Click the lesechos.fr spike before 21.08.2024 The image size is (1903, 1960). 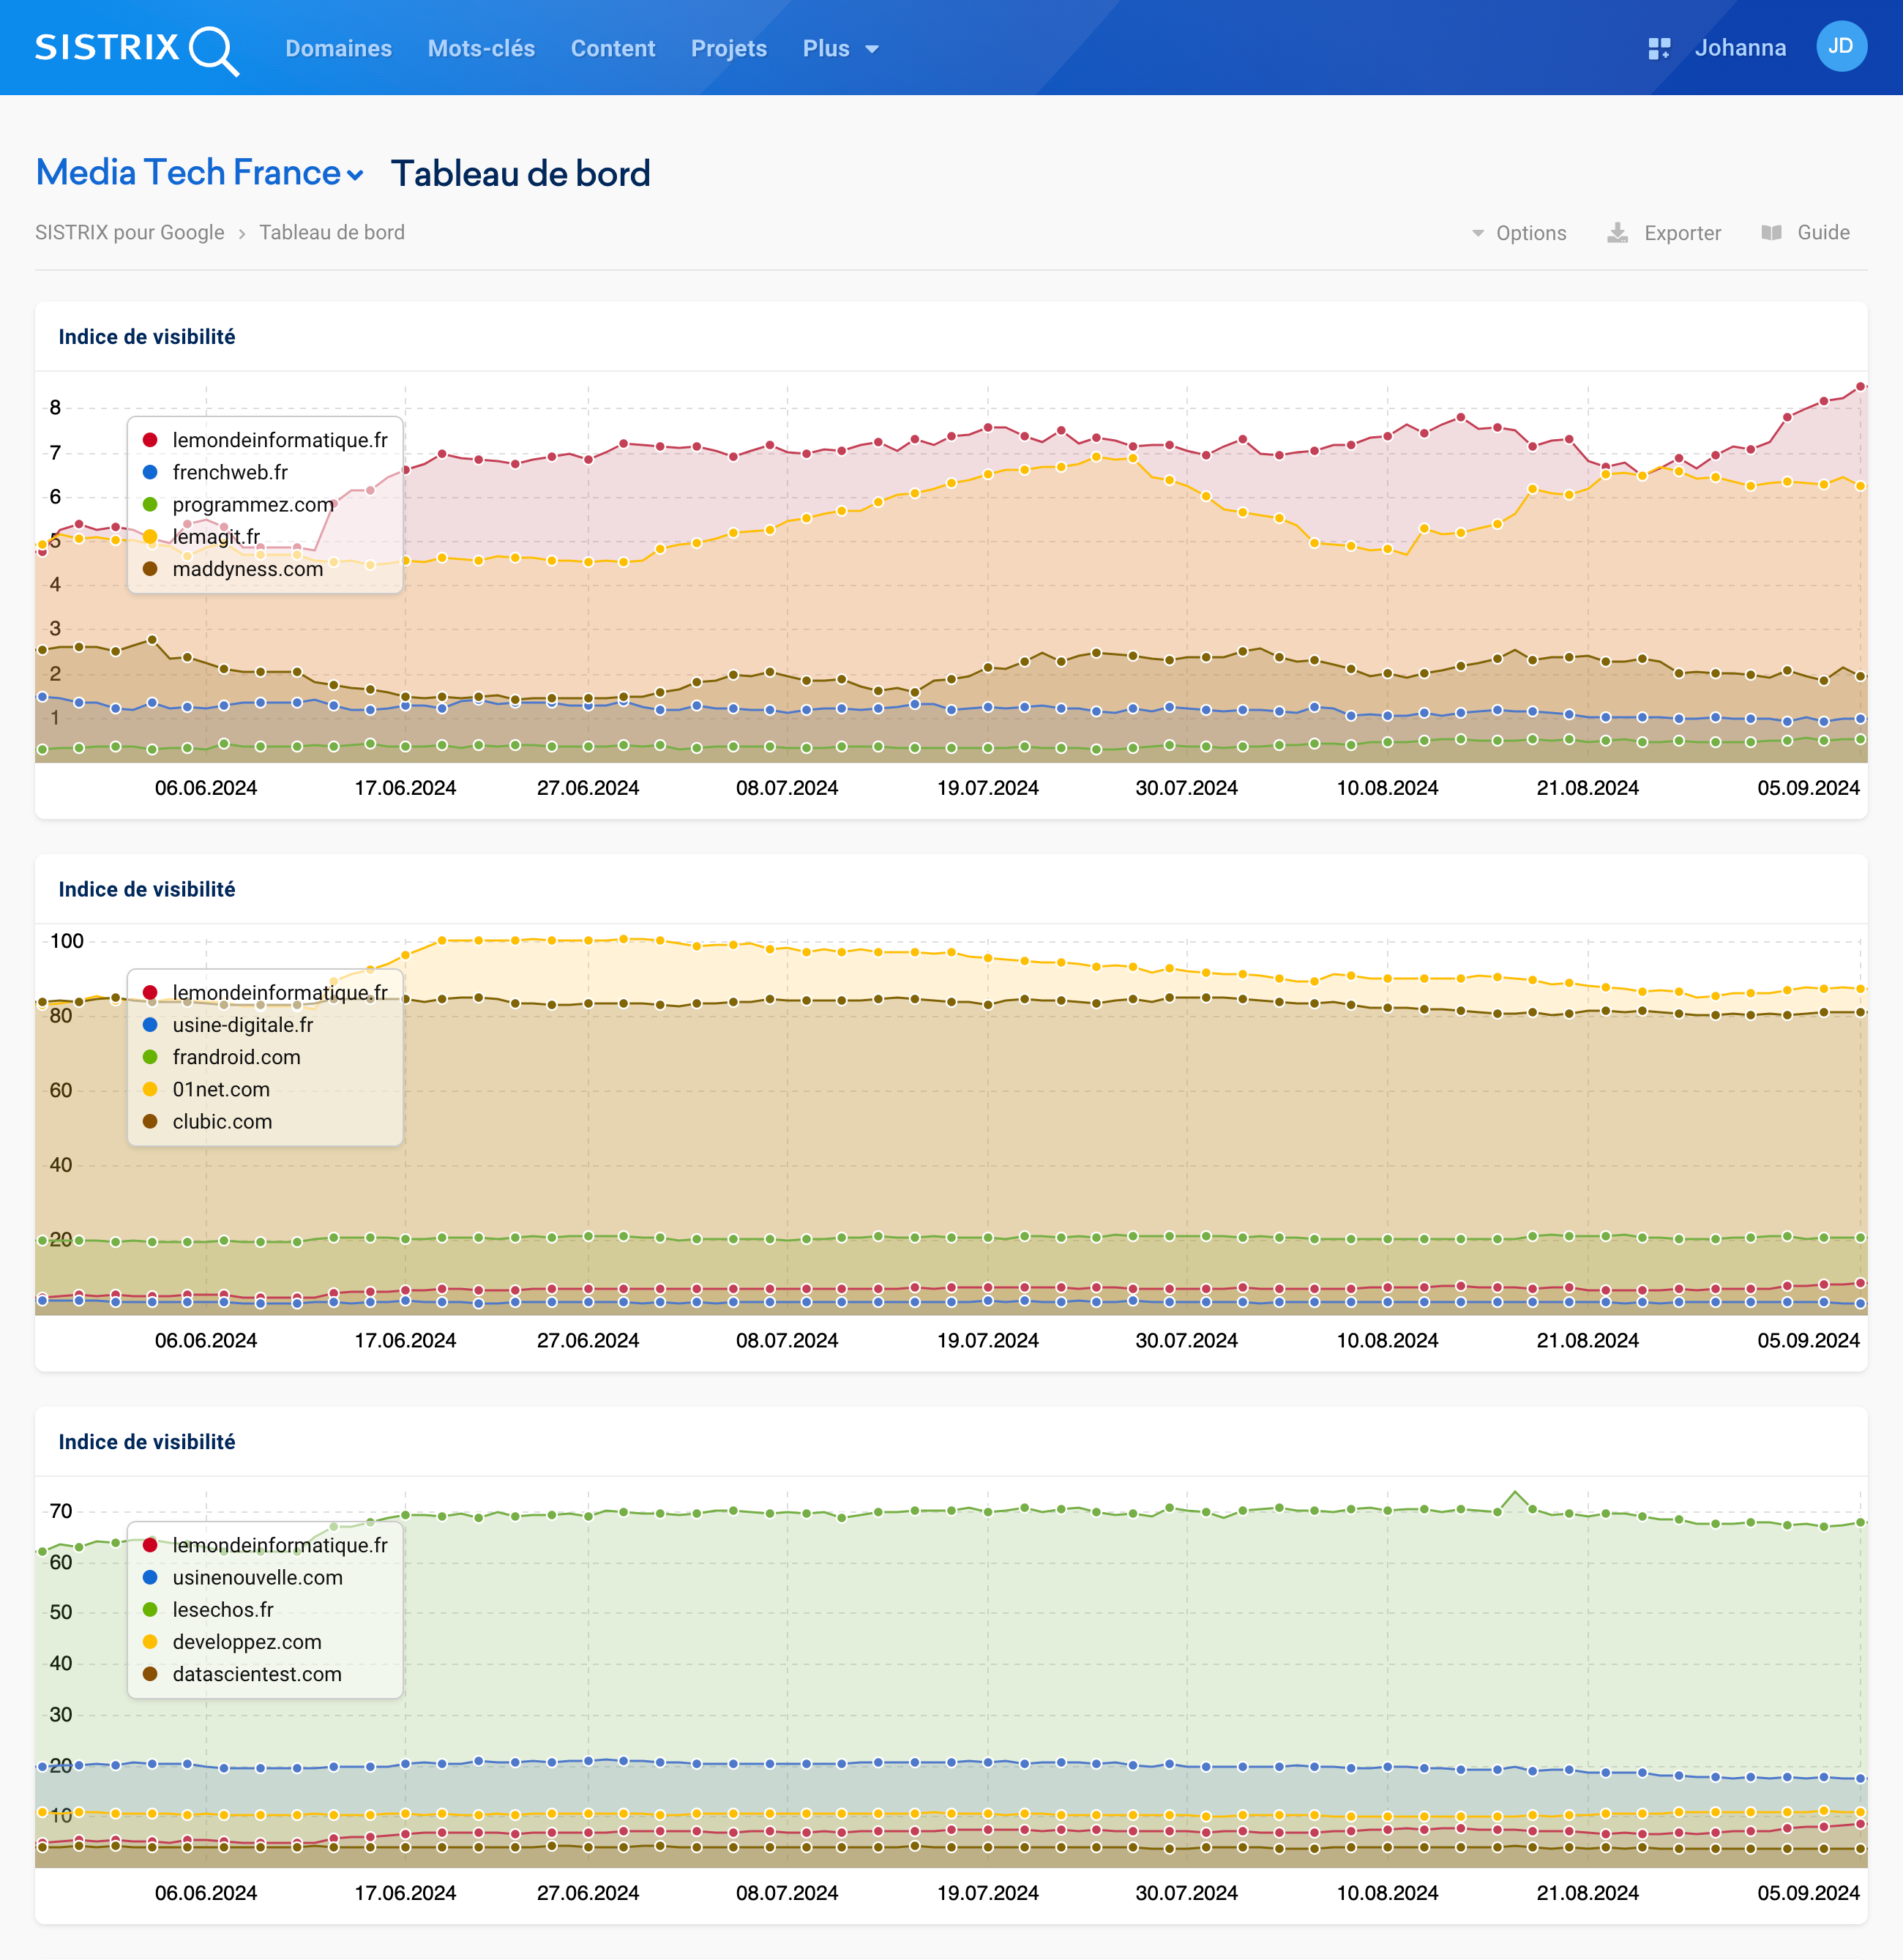point(1515,1492)
